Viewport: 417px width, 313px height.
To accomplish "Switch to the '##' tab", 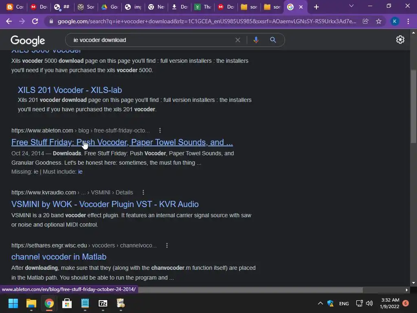I will click(62, 7).
